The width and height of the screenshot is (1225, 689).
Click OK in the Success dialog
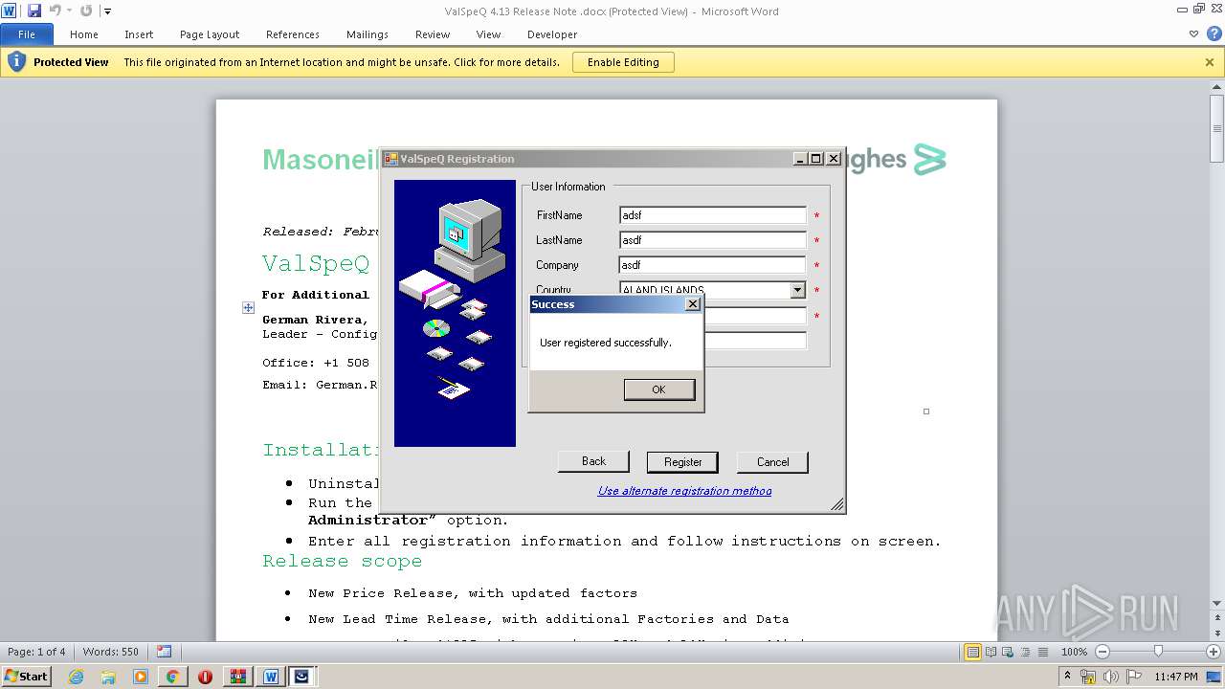[x=658, y=389]
